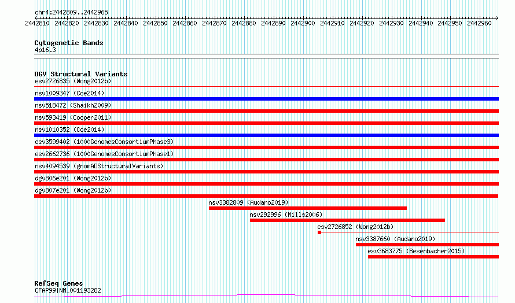Select variant label dgv807e201 (Wong2012b)

coord(73,190)
